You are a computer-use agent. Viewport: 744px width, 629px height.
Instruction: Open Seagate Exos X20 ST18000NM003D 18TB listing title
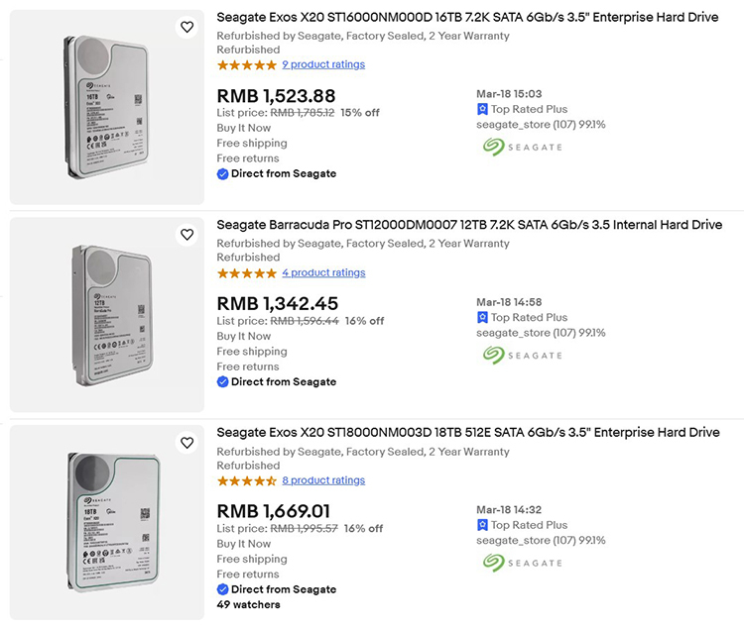point(467,433)
